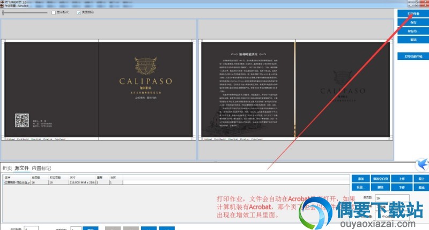Click the 设置... (settings) button

pos(361,187)
